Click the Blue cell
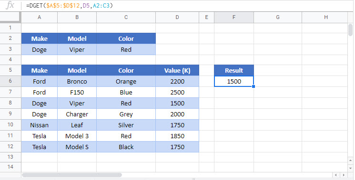 tap(126, 92)
